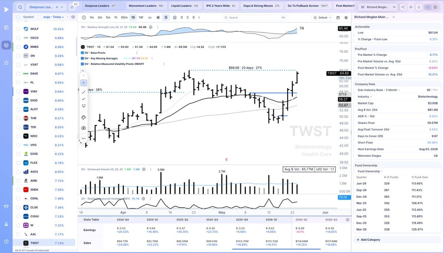
Task: Select the 1W timeframe button
Action: coord(141,17)
